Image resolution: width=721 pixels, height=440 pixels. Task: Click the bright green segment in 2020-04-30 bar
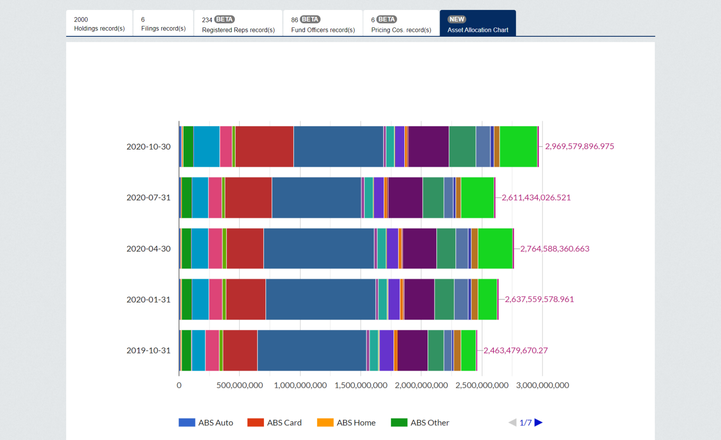click(x=495, y=248)
